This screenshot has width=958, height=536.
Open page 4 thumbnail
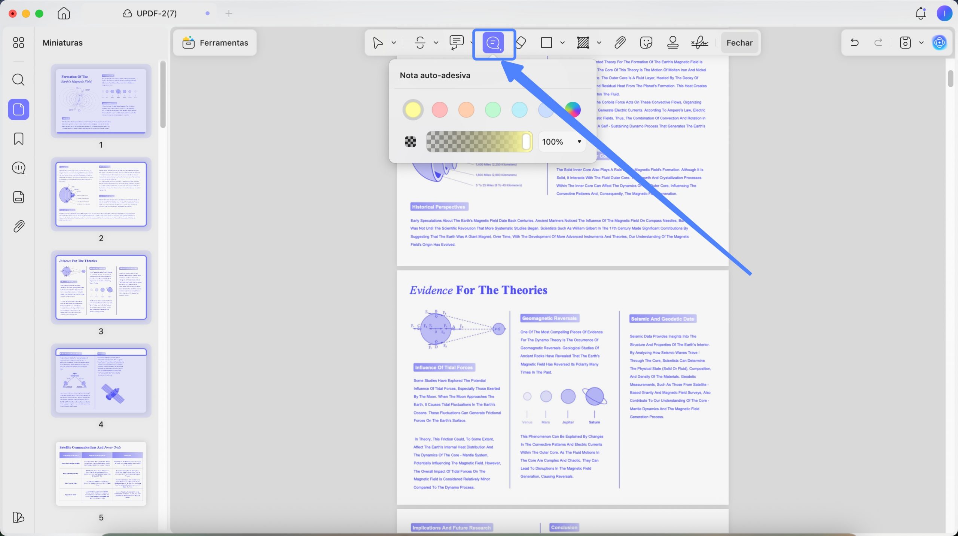(x=101, y=381)
